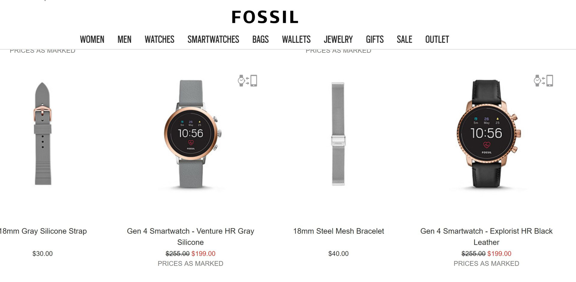Image resolution: width=576 pixels, height=282 pixels.
Task: Click the Venture HR smartwatch sync icon
Action: tap(247, 81)
